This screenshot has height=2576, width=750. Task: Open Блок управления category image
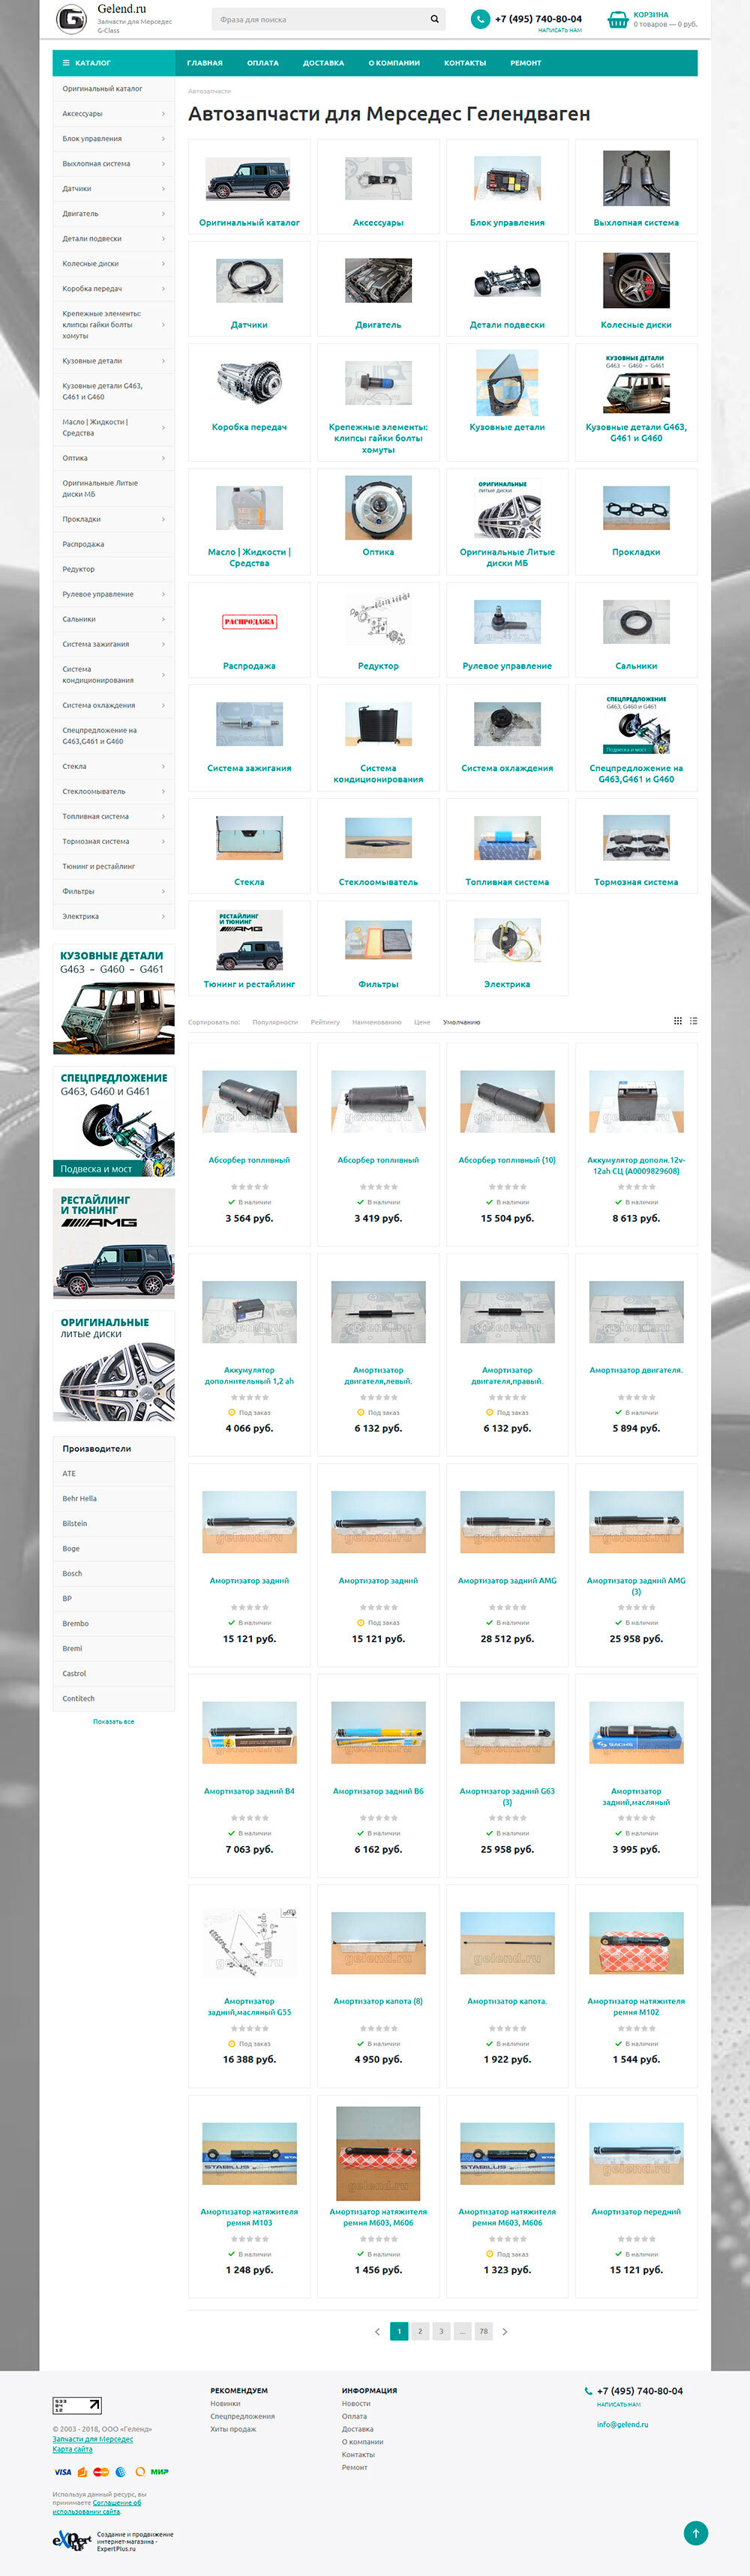[508, 179]
